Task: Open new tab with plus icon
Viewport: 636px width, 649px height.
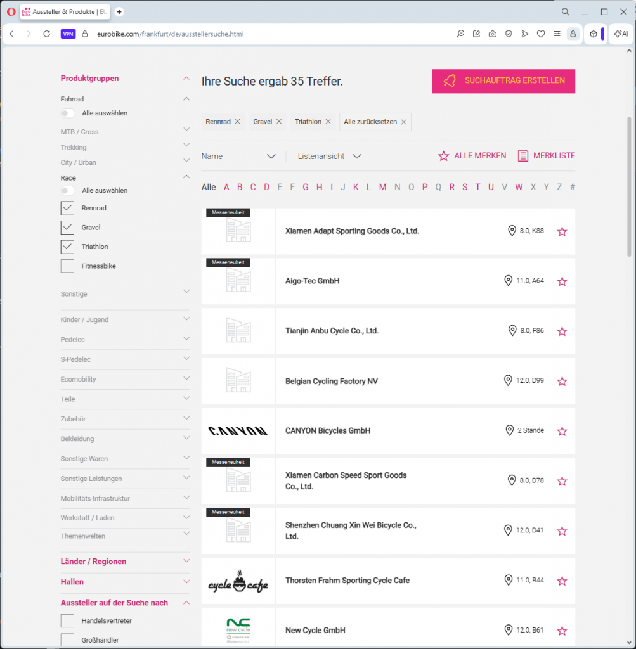Action: (x=119, y=11)
